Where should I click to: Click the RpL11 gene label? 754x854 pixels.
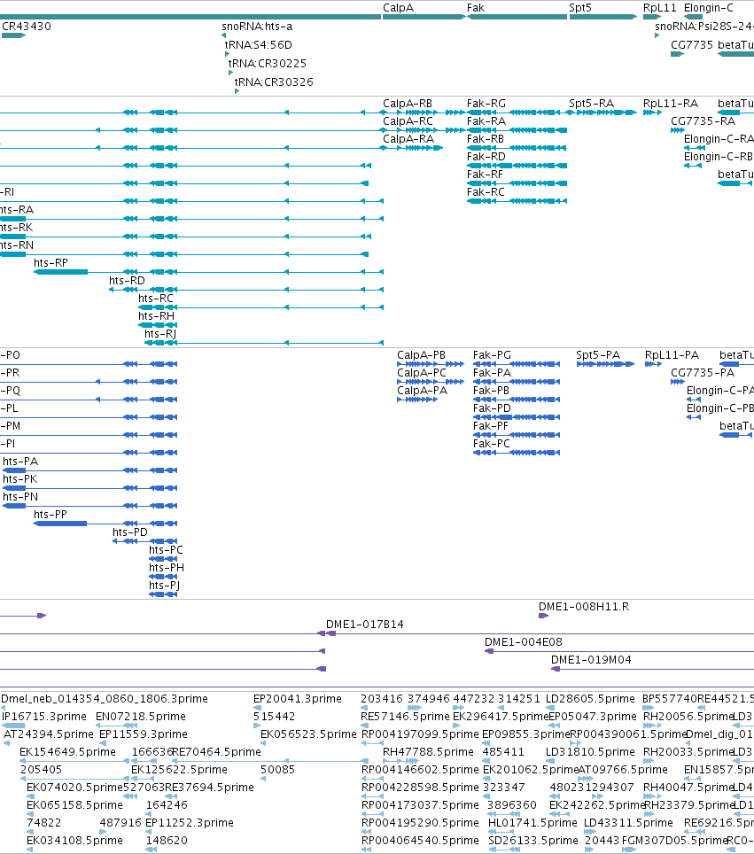click(660, 8)
